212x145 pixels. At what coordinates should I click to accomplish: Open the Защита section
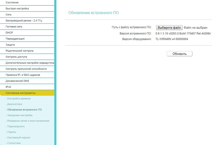27,45
